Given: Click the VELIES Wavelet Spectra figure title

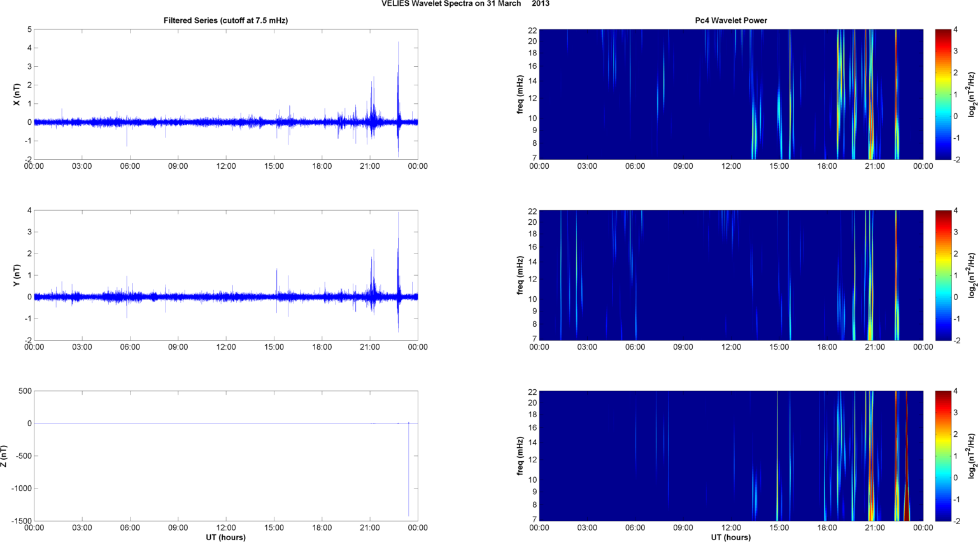Looking at the screenshot, I should pos(465,4).
